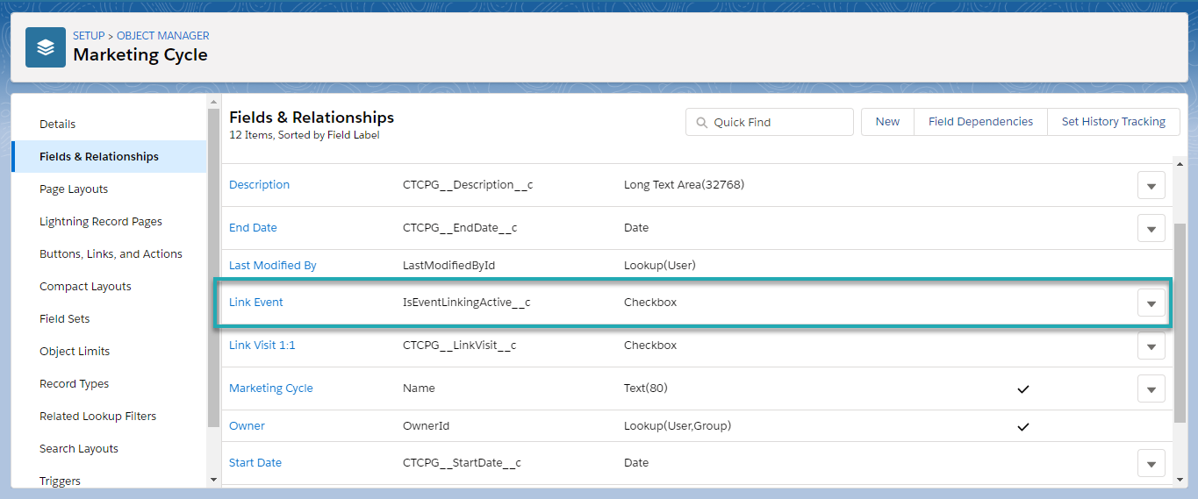Click the Object Manager stacked layers icon

click(46, 47)
